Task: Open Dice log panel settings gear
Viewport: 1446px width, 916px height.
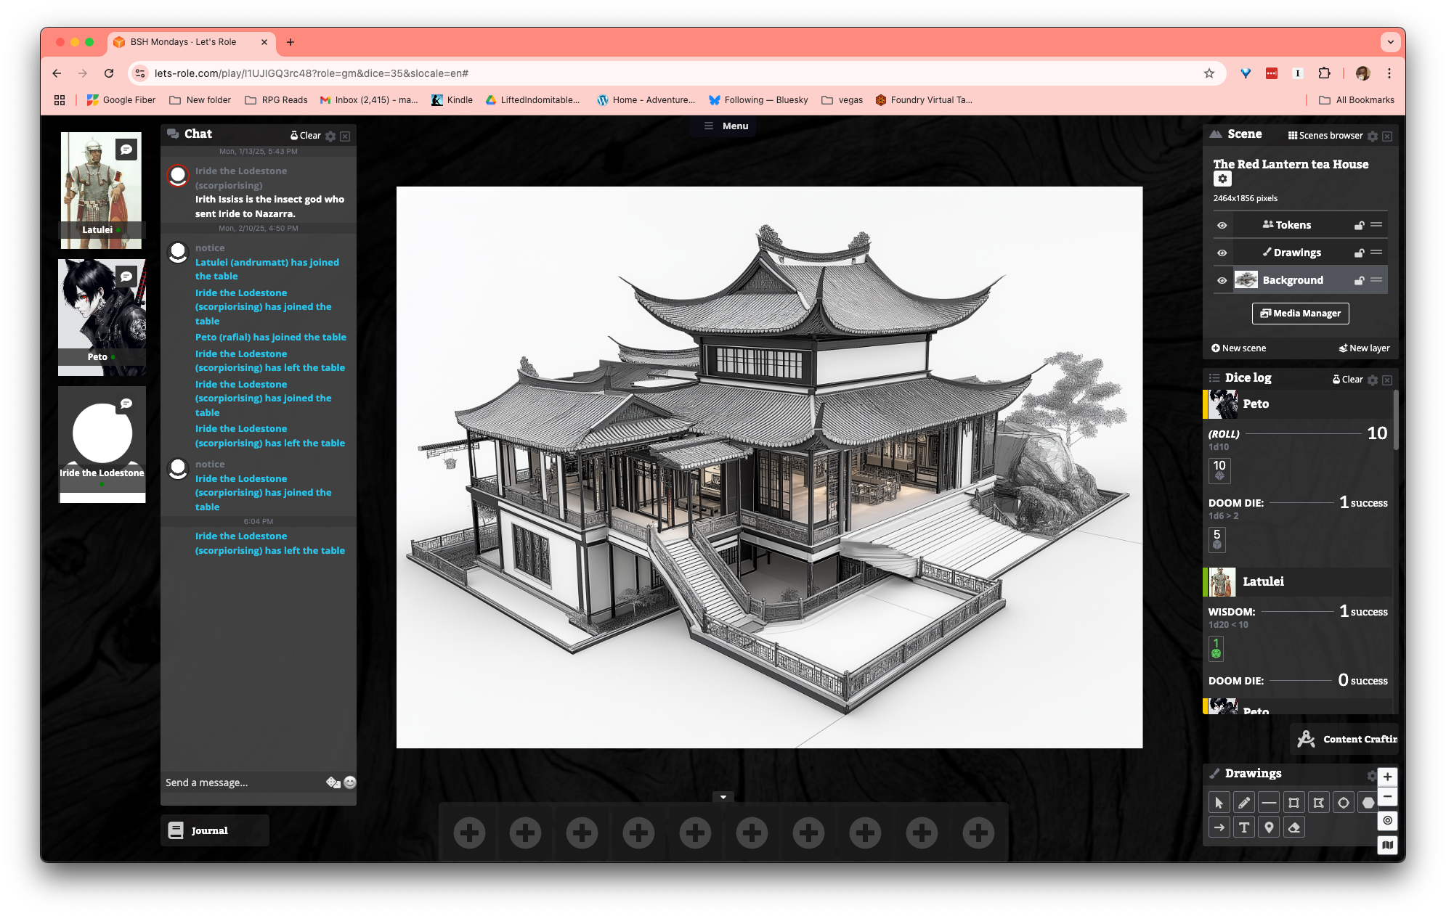Action: tap(1373, 380)
